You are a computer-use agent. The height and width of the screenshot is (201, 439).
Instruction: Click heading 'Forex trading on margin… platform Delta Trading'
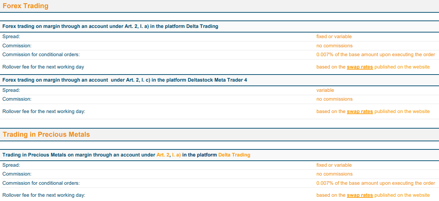[x=110, y=26]
